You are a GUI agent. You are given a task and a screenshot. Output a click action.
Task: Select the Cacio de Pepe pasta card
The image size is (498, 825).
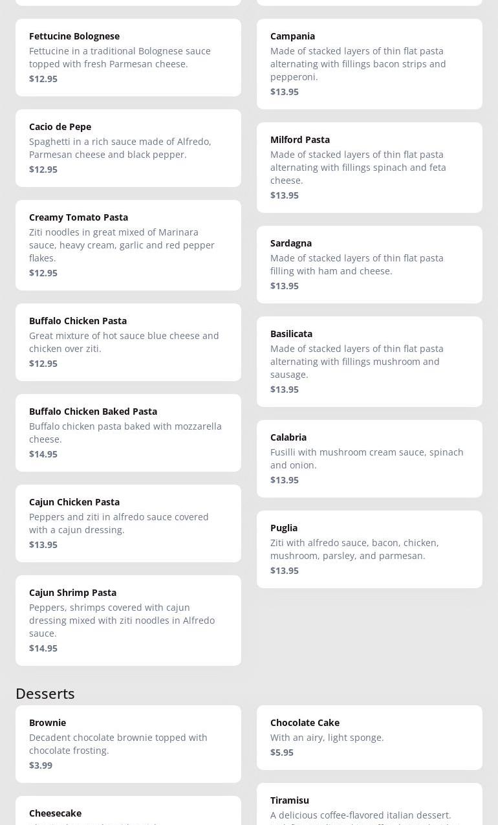click(128, 148)
